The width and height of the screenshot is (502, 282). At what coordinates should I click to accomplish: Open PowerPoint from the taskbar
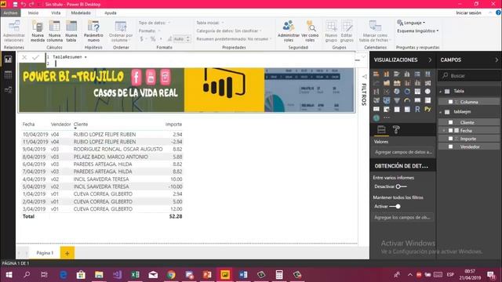coord(207,275)
